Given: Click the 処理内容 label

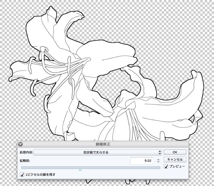Looking at the screenshot, I should click(26, 152).
